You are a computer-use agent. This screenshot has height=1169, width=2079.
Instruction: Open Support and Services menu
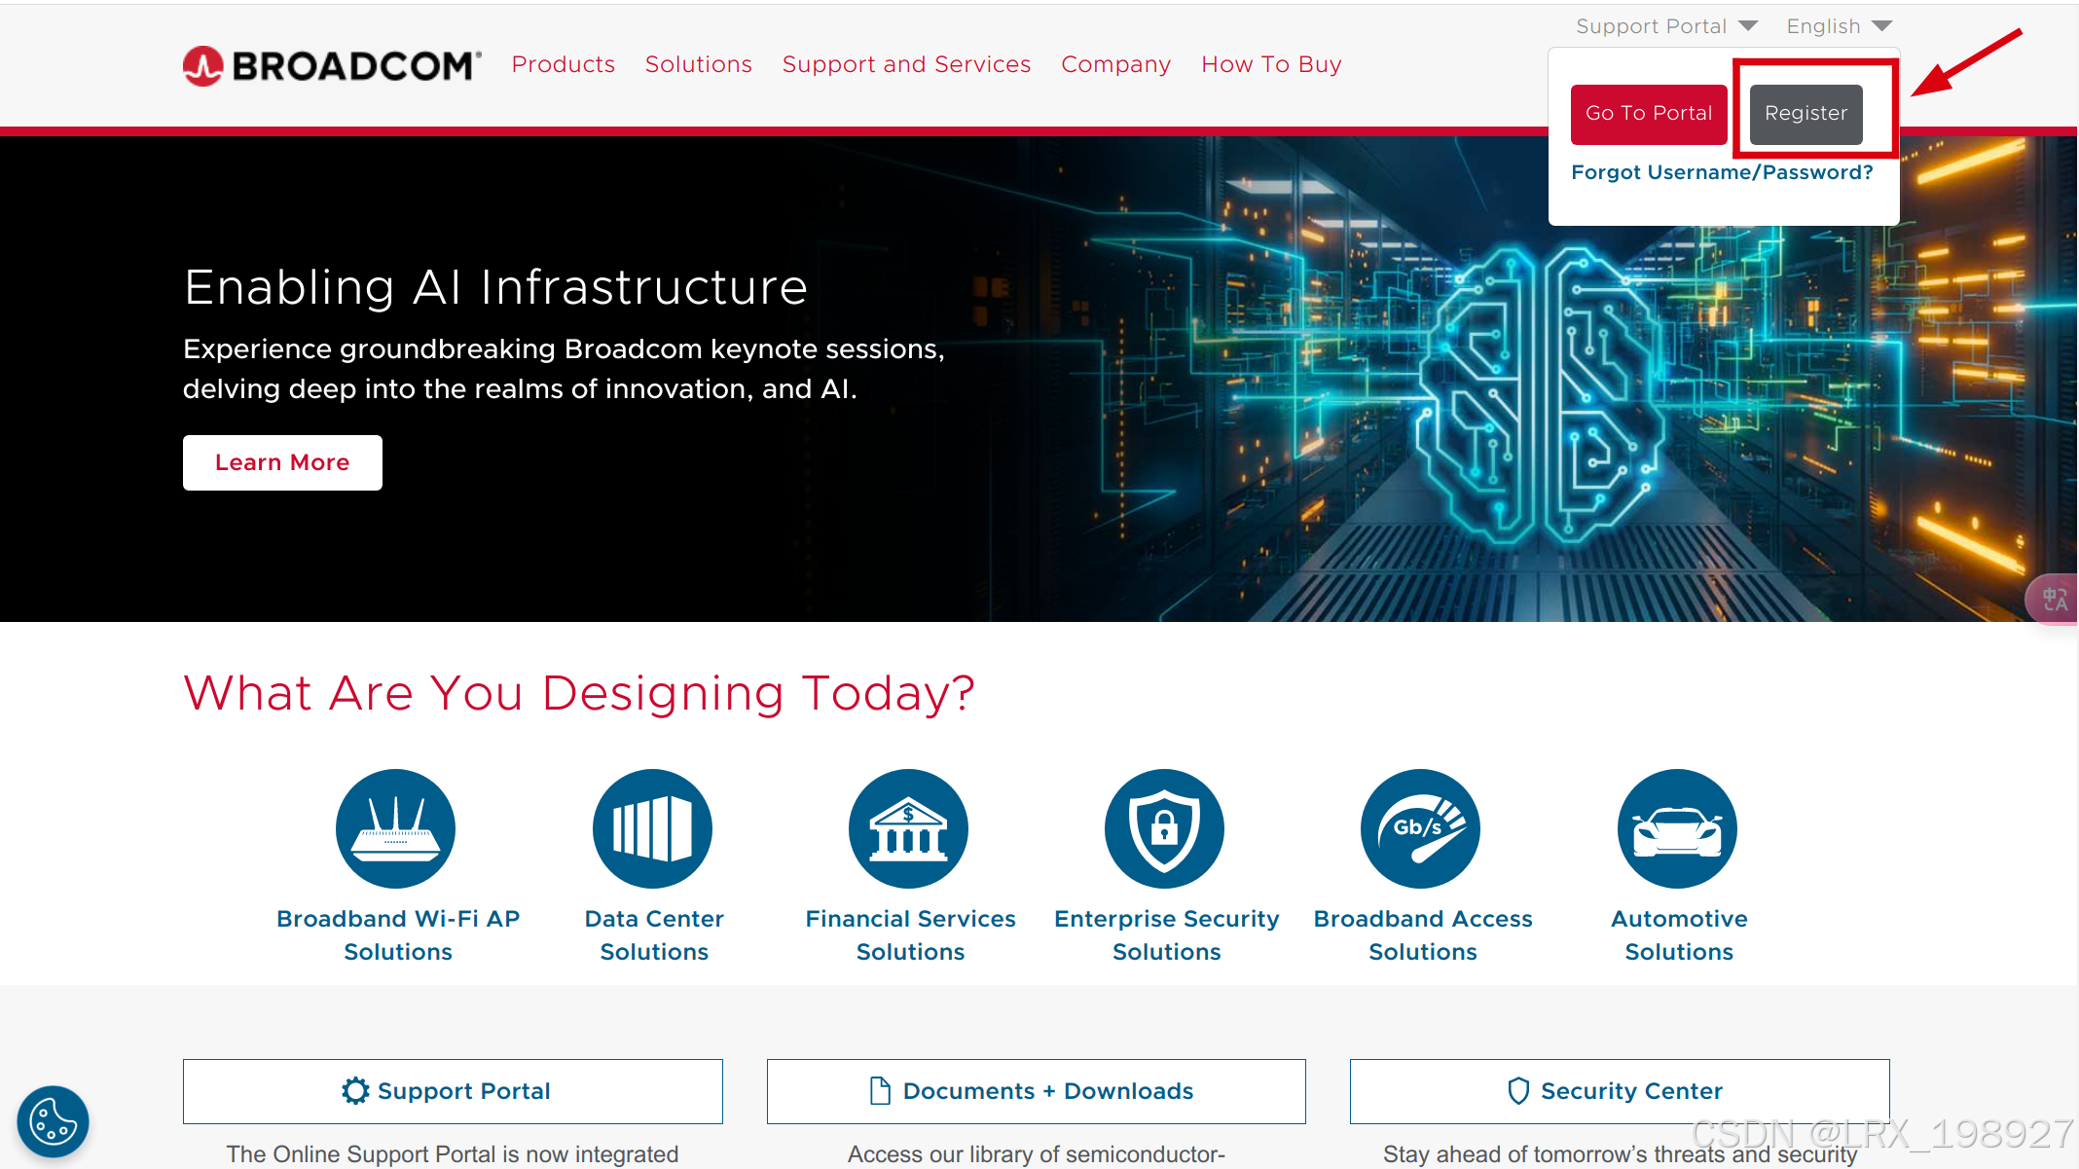(x=906, y=64)
